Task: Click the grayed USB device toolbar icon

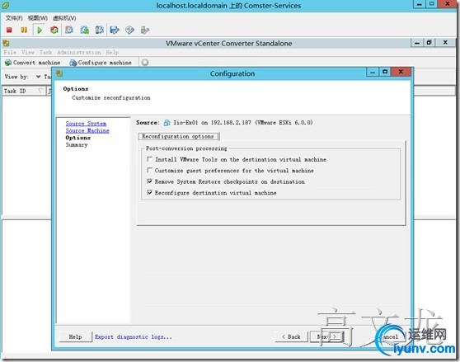Action: tap(145, 30)
